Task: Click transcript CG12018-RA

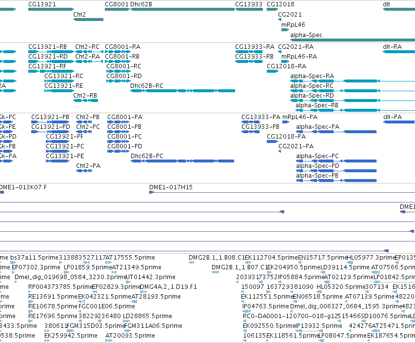Action: click(287, 66)
